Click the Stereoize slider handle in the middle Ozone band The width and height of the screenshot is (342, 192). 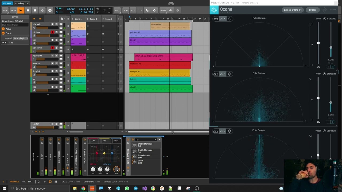pyautogui.click(x=331, y=103)
